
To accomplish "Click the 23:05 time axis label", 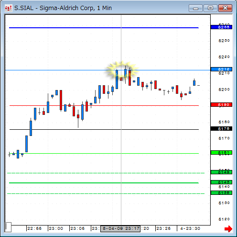I will [x=77, y=228].
